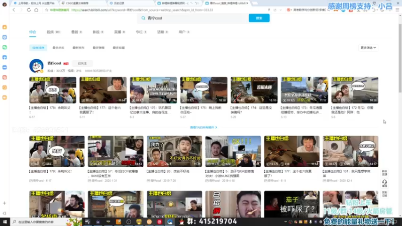The width and height of the screenshot is (402, 226).
Task: Open the Windows Start menu
Action: (x=5, y=221)
